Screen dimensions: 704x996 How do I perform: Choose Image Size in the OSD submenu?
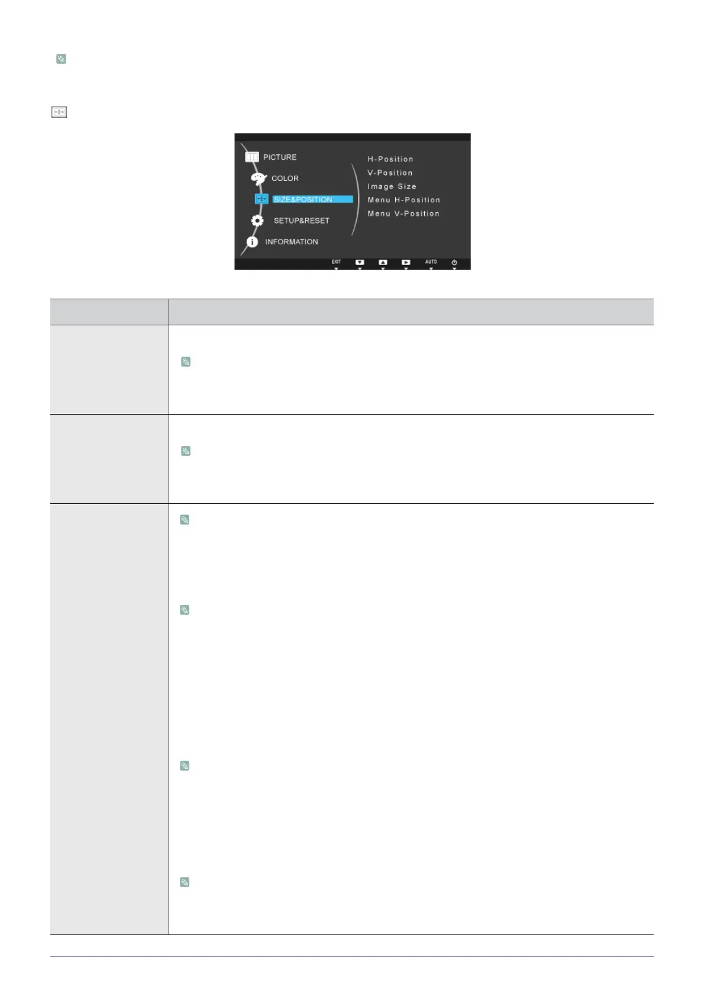tap(392, 186)
